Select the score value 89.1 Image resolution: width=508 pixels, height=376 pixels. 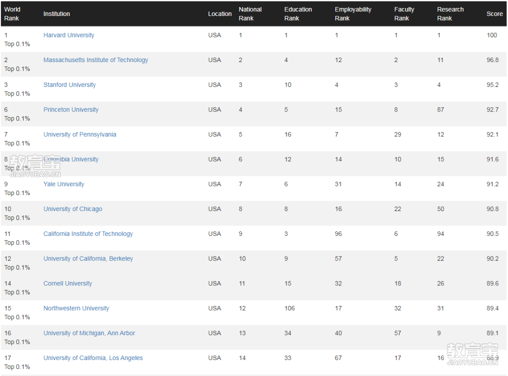point(492,333)
